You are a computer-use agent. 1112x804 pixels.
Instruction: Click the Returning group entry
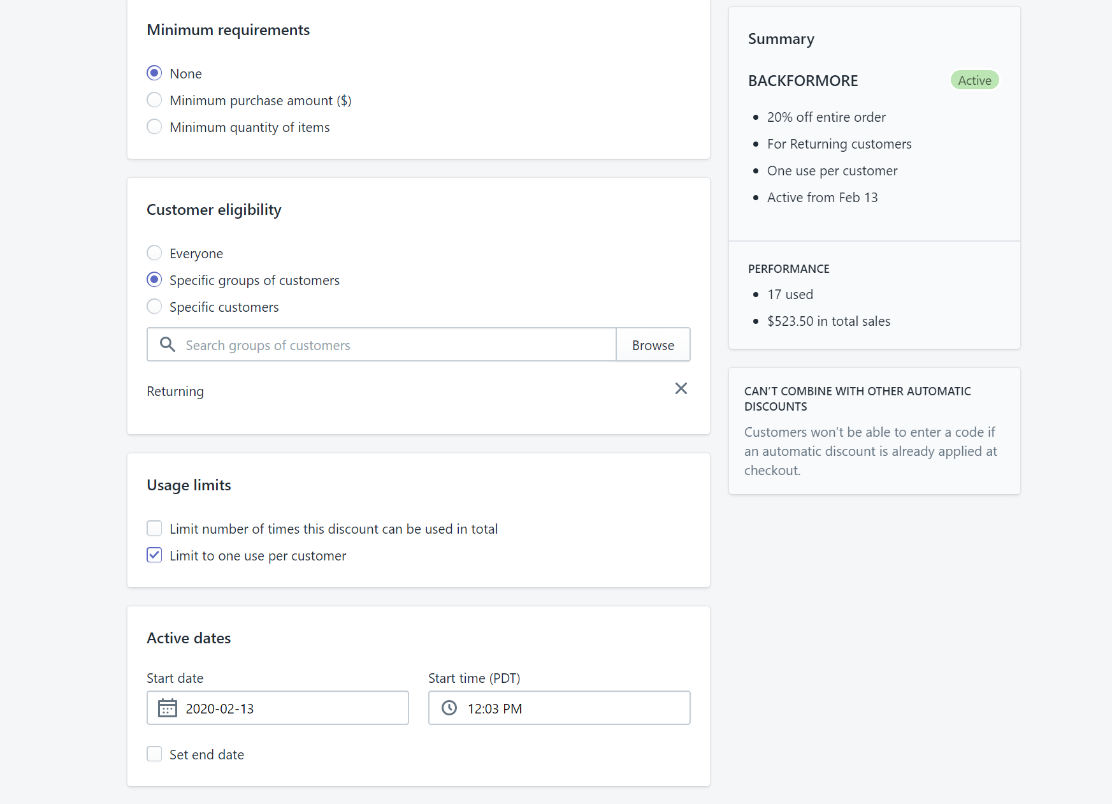(175, 391)
